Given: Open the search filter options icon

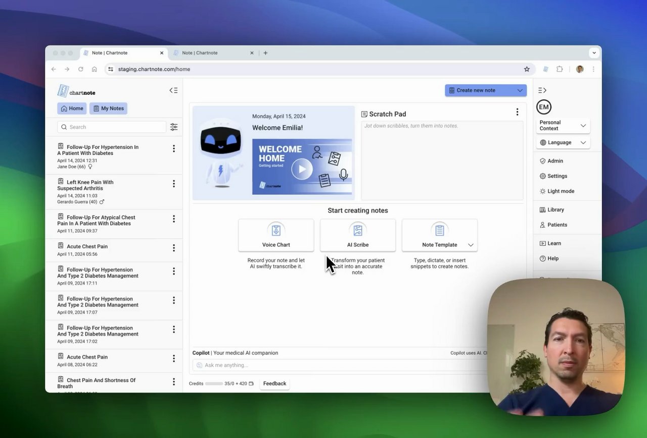Looking at the screenshot, I should click(x=174, y=127).
